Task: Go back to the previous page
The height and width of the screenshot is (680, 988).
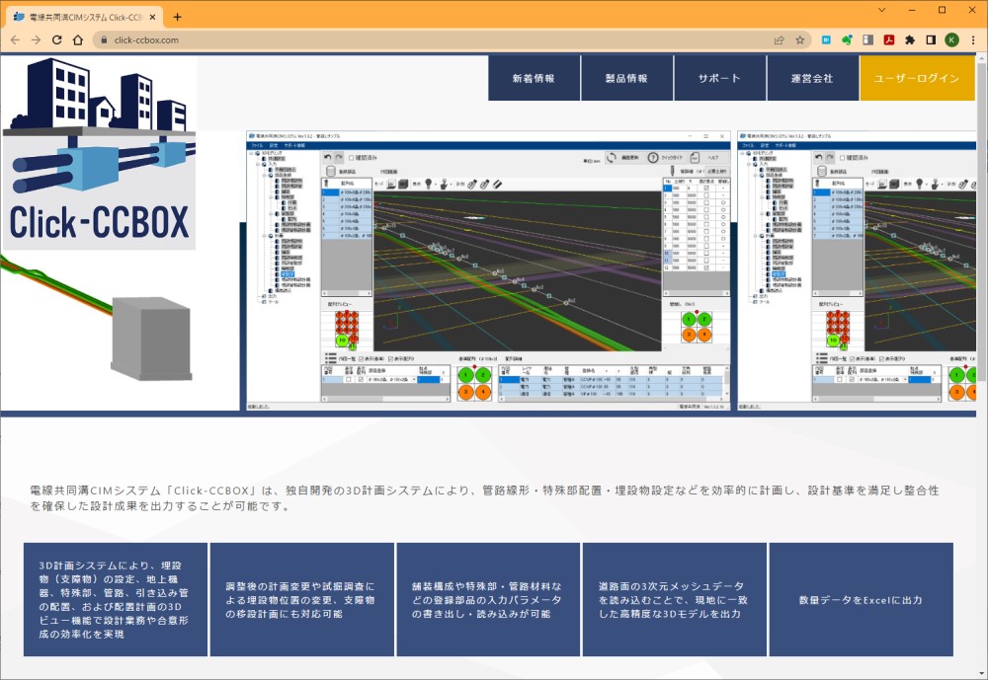Action: (15, 39)
